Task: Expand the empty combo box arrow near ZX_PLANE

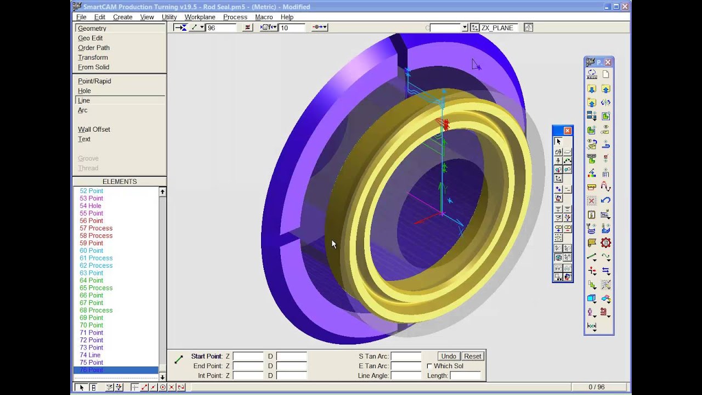Action: (465, 27)
